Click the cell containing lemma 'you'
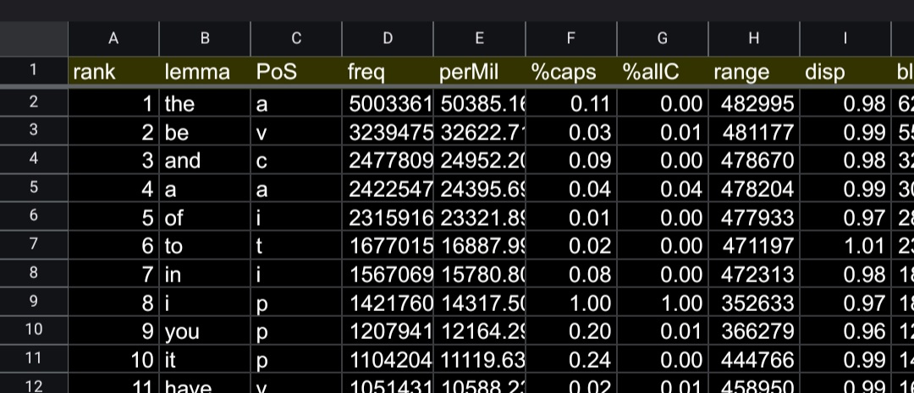Screen dimensions: 914x393 pyautogui.click(x=204, y=330)
